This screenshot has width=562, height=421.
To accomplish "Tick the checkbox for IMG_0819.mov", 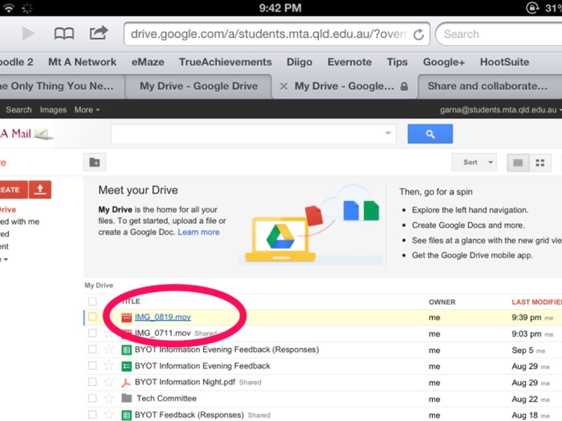I will point(92,317).
